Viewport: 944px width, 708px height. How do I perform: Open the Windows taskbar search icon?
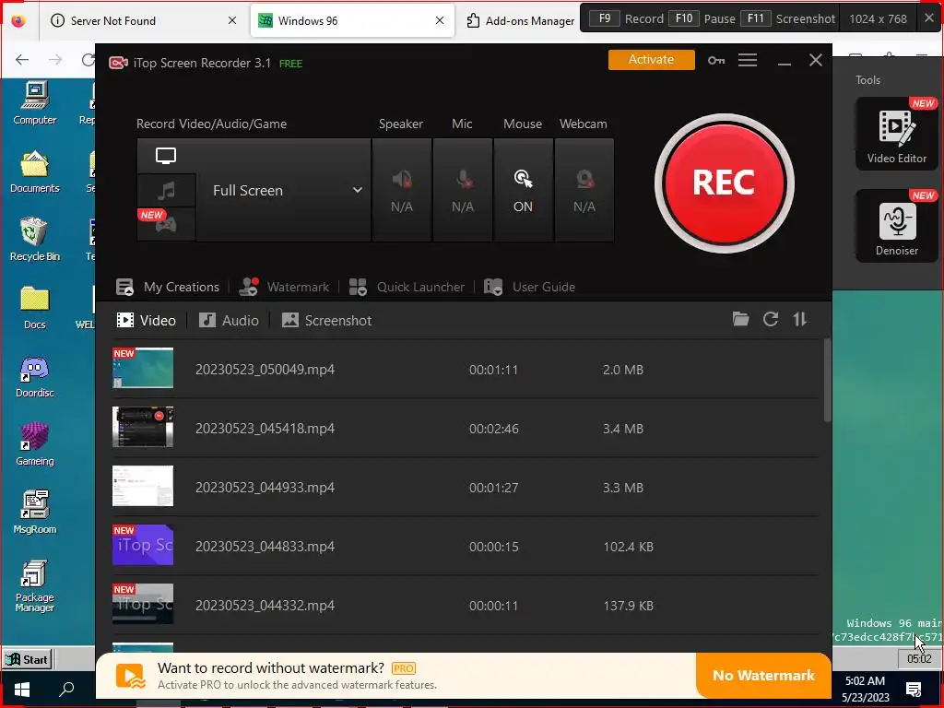66,688
